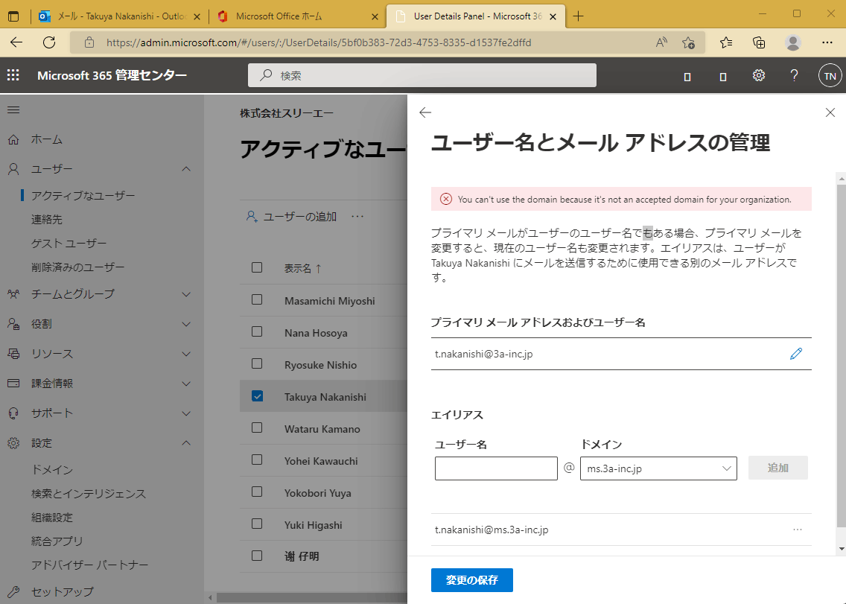Reload the page with refresh icon
Image resolution: width=846 pixels, height=604 pixels.
pos(49,42)
